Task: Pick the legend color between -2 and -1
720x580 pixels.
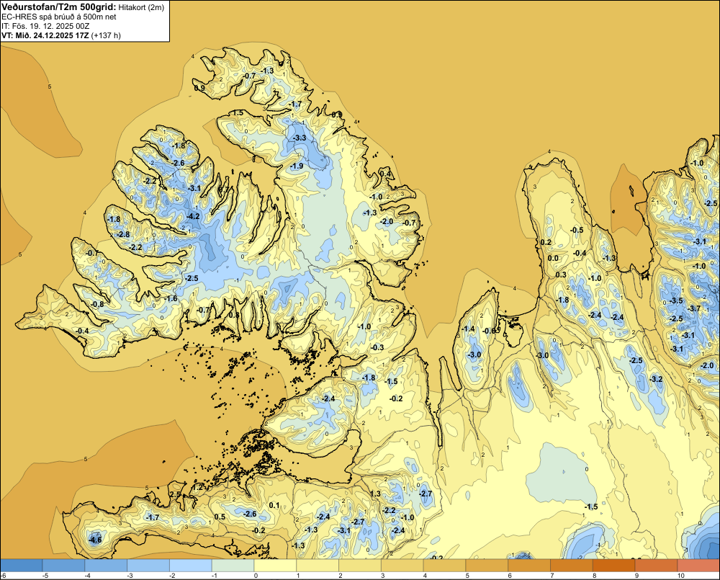Action: pyautogui.click(x=191, y=565)
